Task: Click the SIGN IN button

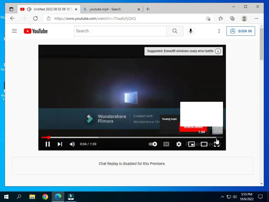Action: [241, 31]
